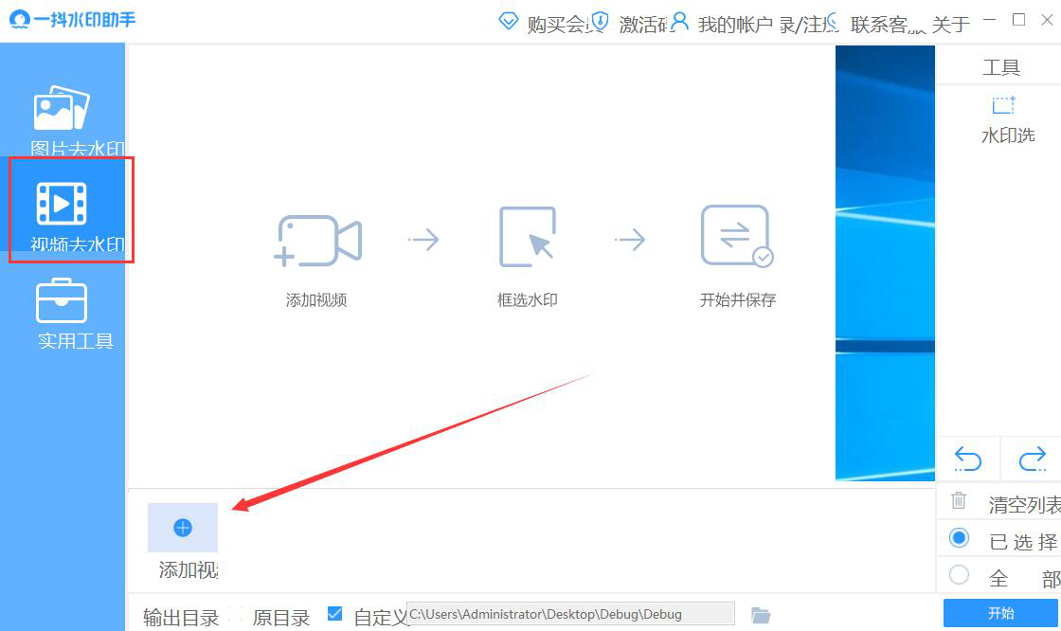Image resolution: width=1061 pixels, height=631 pixels.
Task: Click the output path input field
Action: tap(570, 614)
